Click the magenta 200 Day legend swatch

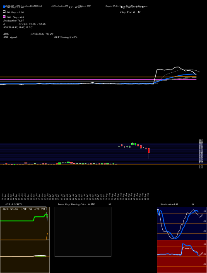(x=4, y=17)
